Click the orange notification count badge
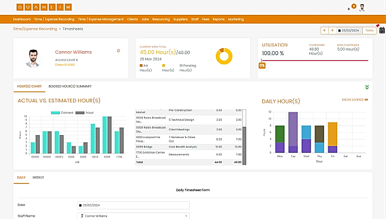 (354, 6)
